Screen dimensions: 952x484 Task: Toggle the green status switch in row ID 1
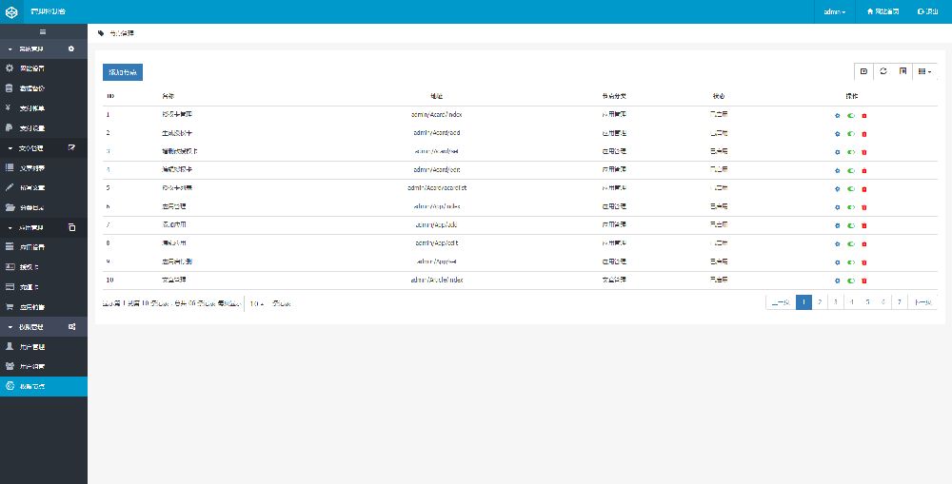(x=850, y=115)
